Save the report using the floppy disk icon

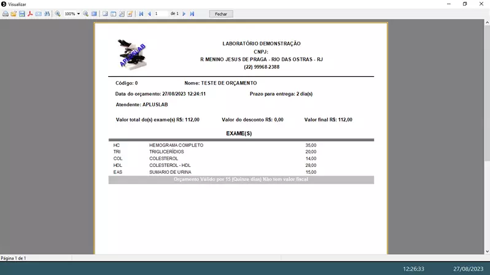click(22, 14)
